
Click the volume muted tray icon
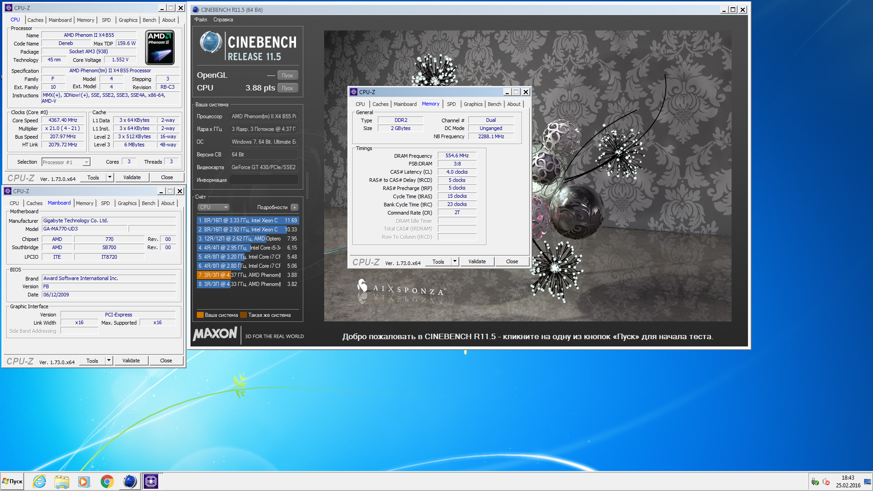pyautogui.click(x=826, y=481)
